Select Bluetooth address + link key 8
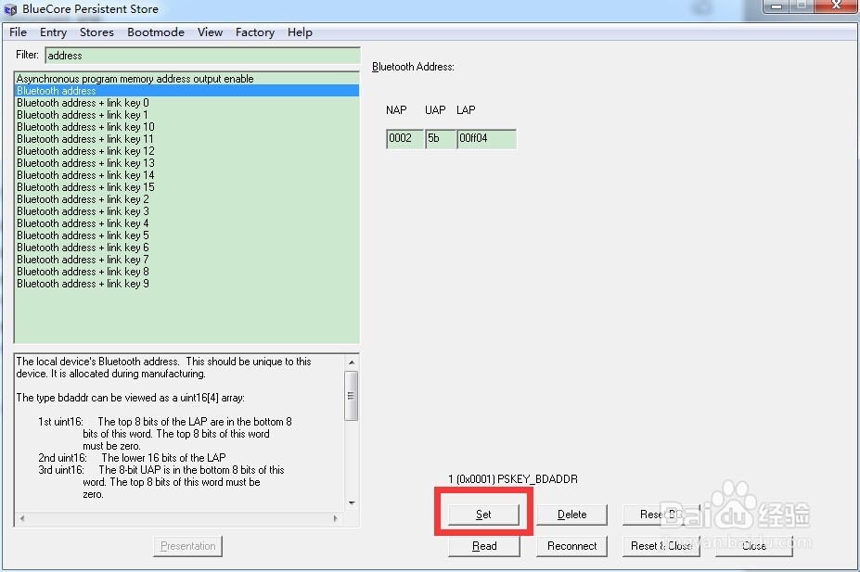860x572 pixels. click(186, 272)
